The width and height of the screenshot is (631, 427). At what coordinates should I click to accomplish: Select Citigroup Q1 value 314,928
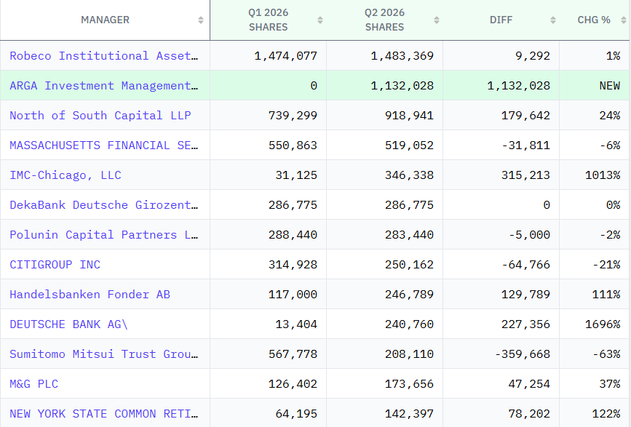point(293,265)
